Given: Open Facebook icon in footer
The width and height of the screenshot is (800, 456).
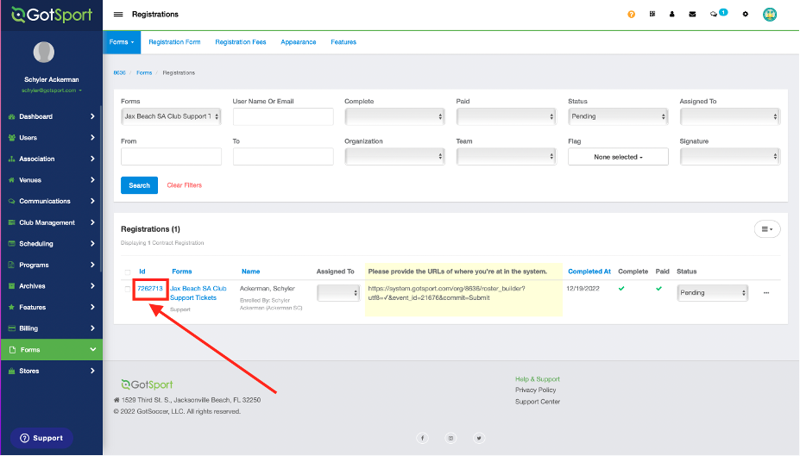Looking at the screenshot, I should pos(423,438).
